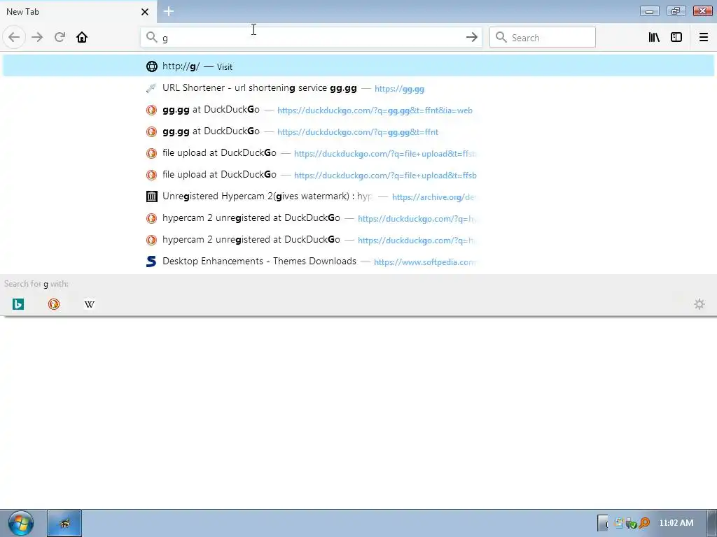Image resolution: width=717 pixels, height=537 pixels.
Task: Open the Windows Start orb
Action: click(20, 523)
